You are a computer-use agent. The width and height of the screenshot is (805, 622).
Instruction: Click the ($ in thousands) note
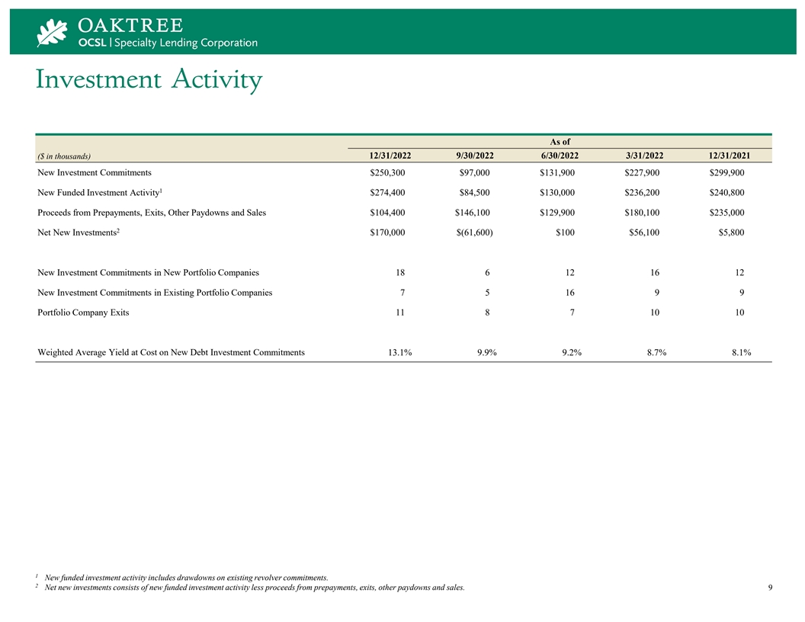click(64, 156)
